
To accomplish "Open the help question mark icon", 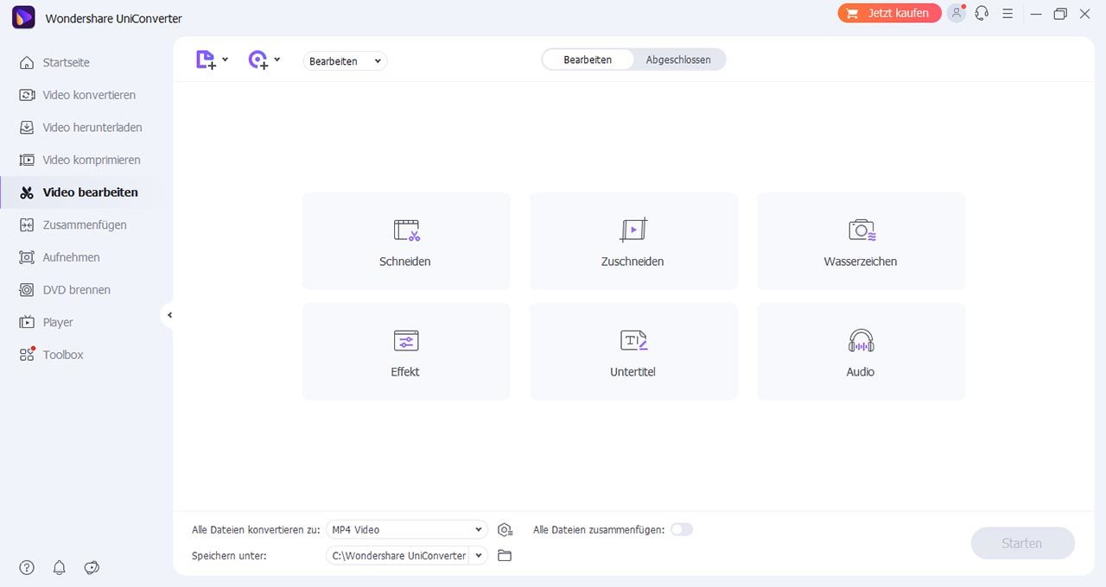I will pos(27,567).
